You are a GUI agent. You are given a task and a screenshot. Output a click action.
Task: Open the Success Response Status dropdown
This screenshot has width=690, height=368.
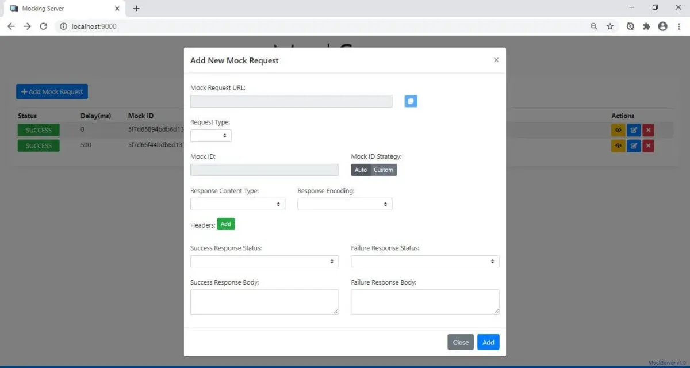[x=264, y=261]
